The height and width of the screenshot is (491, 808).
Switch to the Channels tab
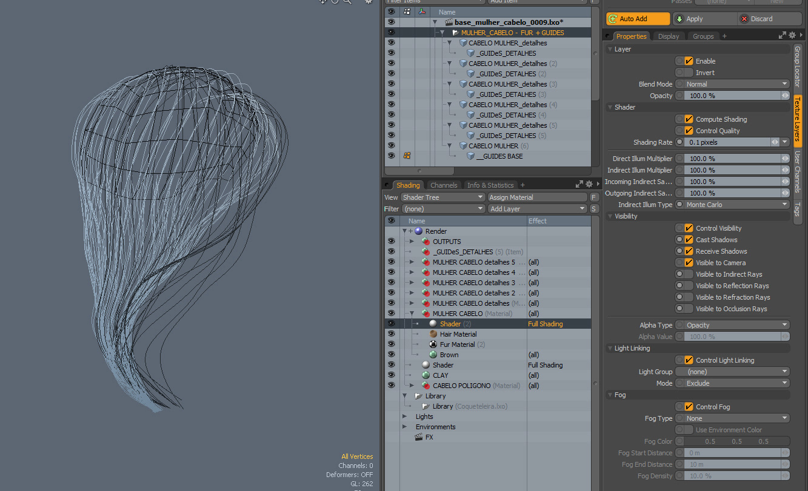point(444,185)
